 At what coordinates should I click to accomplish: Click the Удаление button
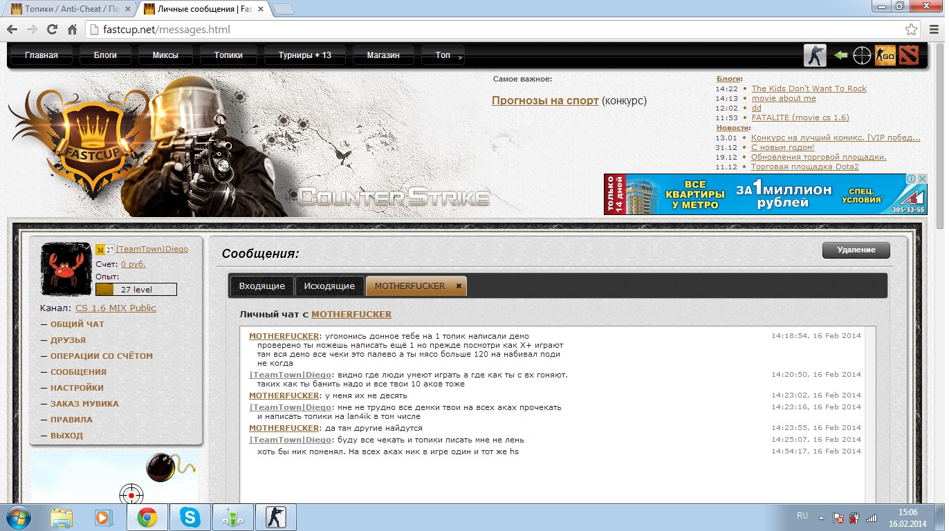[856, 250]
